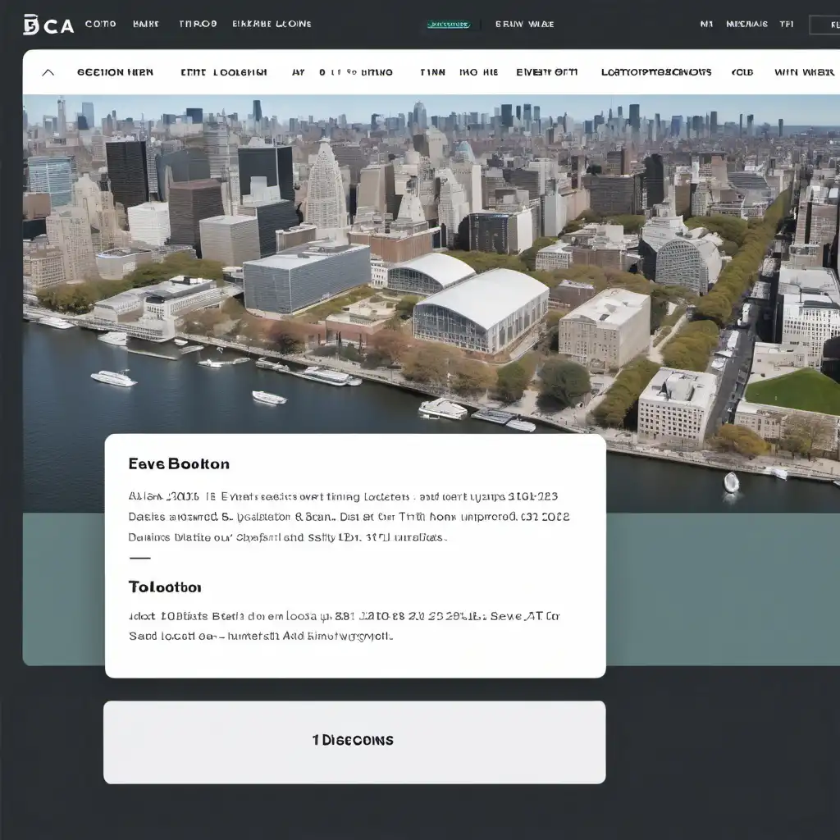Viewport: 840px width, 840px height.
Task: Click the Eeve Boolton card heading
Action: pyautogui.click(x=179, y=463)
